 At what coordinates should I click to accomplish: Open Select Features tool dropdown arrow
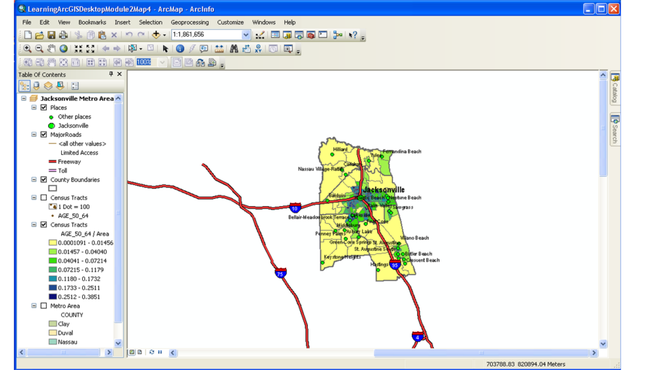(x=141, y=49)
